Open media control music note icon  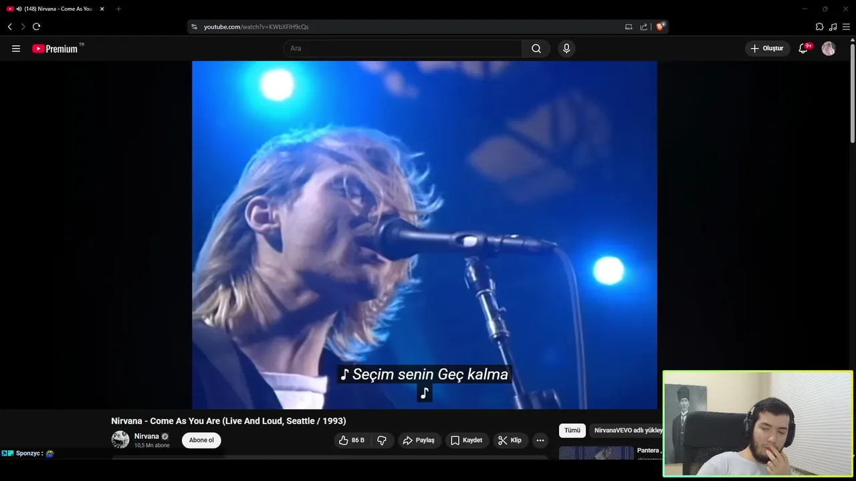[833, 27]
